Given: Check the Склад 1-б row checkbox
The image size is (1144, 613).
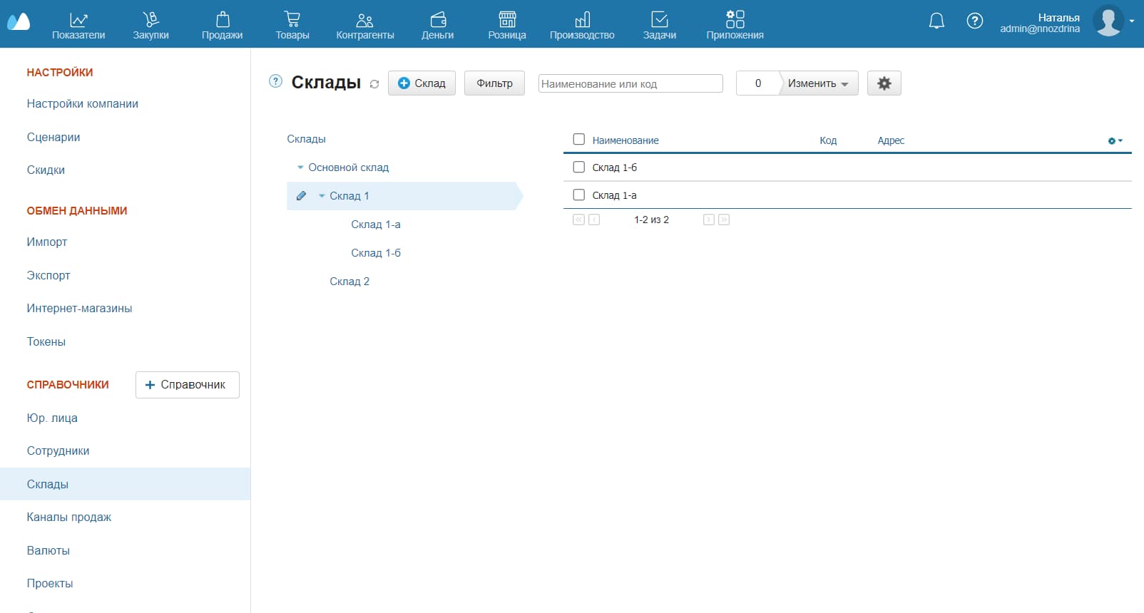Looking at the screenshot, I should (579, 167).
